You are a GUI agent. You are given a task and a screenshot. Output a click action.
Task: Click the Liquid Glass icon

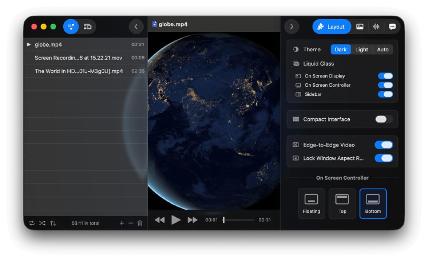tap(296, 64)
